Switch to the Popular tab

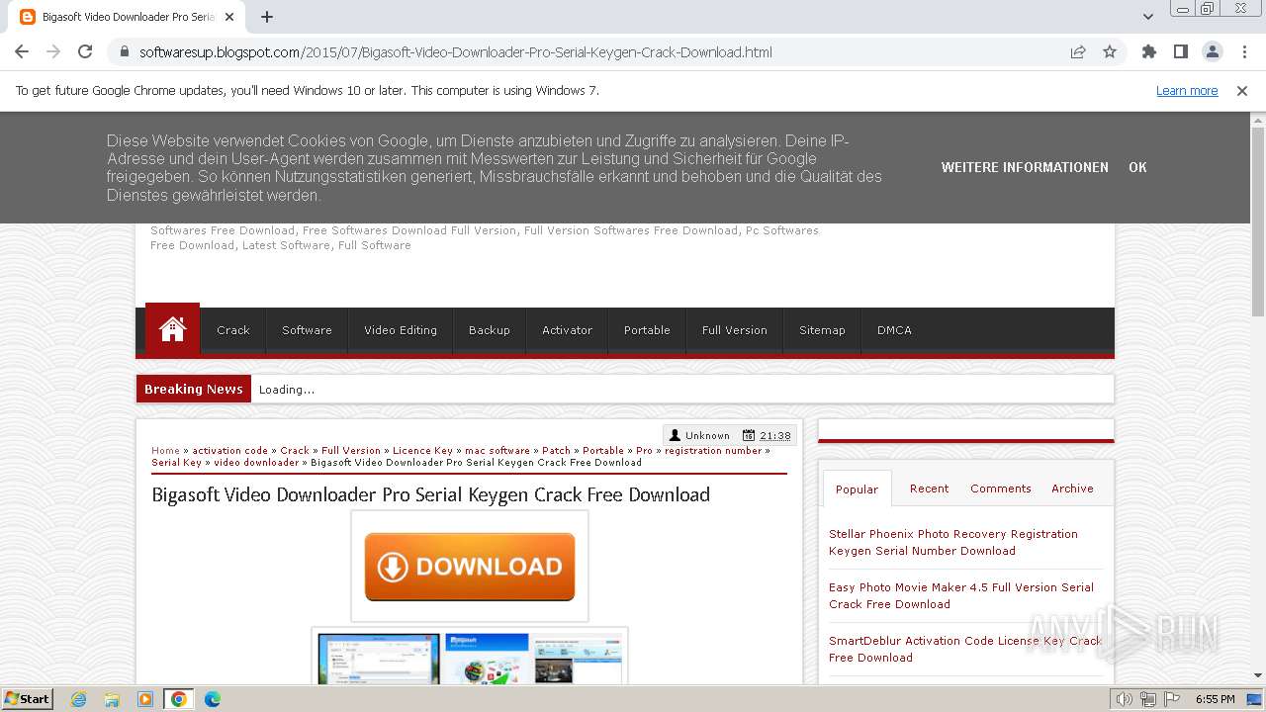click(857, 489)
